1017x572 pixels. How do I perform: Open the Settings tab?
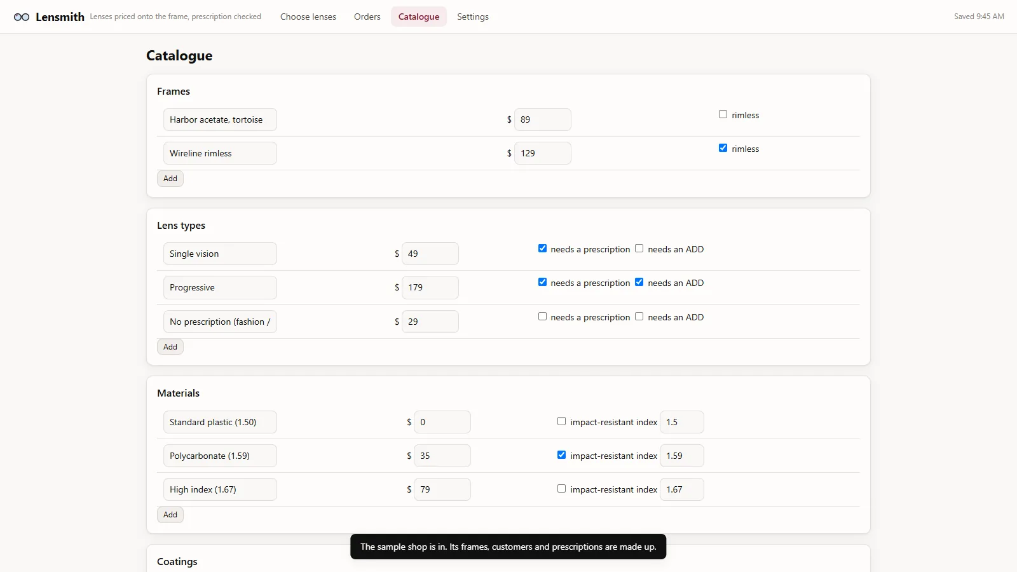(473, 17)
